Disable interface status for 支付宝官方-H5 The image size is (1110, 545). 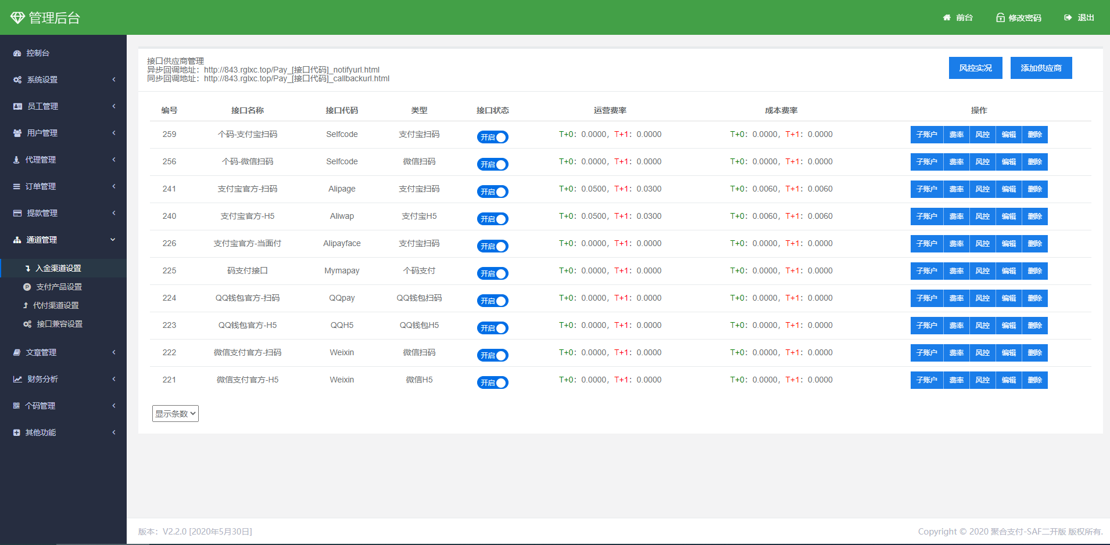click(493, 219)
